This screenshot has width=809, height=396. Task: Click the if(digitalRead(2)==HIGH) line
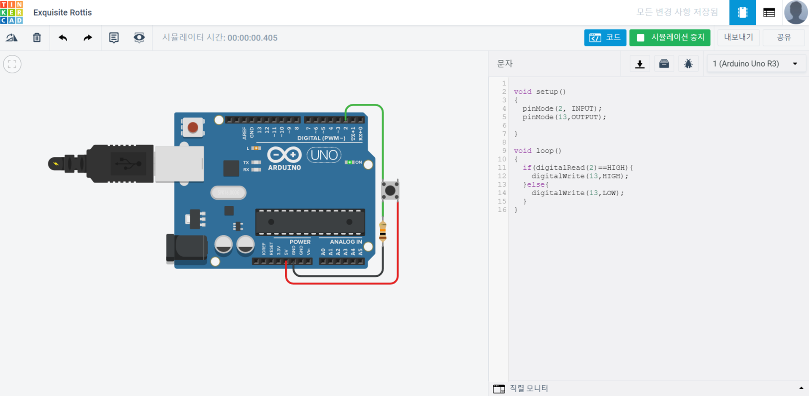[x=578, y=167]
